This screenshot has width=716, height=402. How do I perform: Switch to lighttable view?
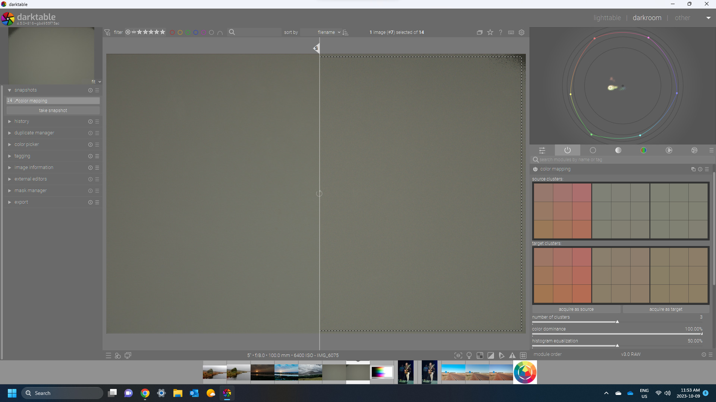[x=607, y=18]
